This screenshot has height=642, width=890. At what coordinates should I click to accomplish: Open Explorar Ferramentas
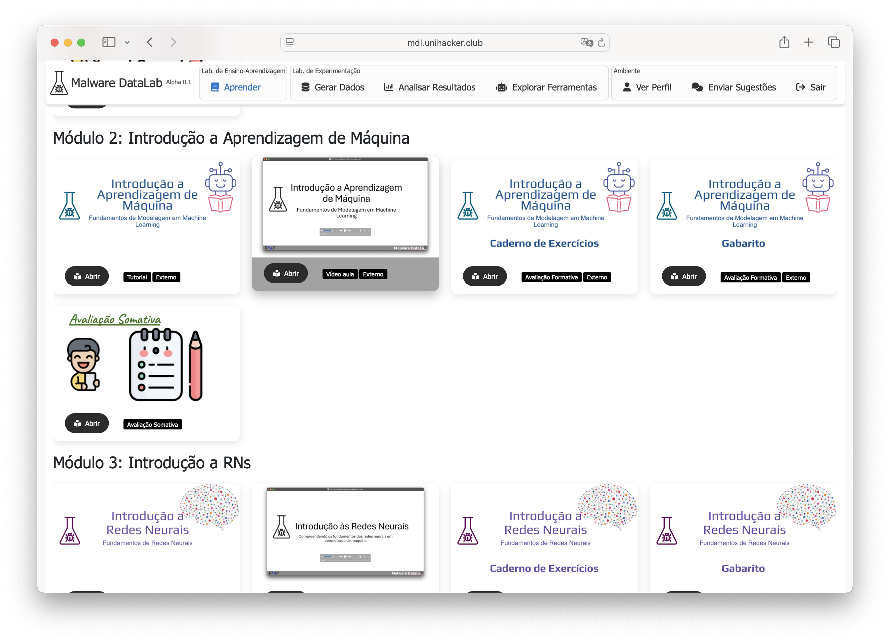[546, 87]
